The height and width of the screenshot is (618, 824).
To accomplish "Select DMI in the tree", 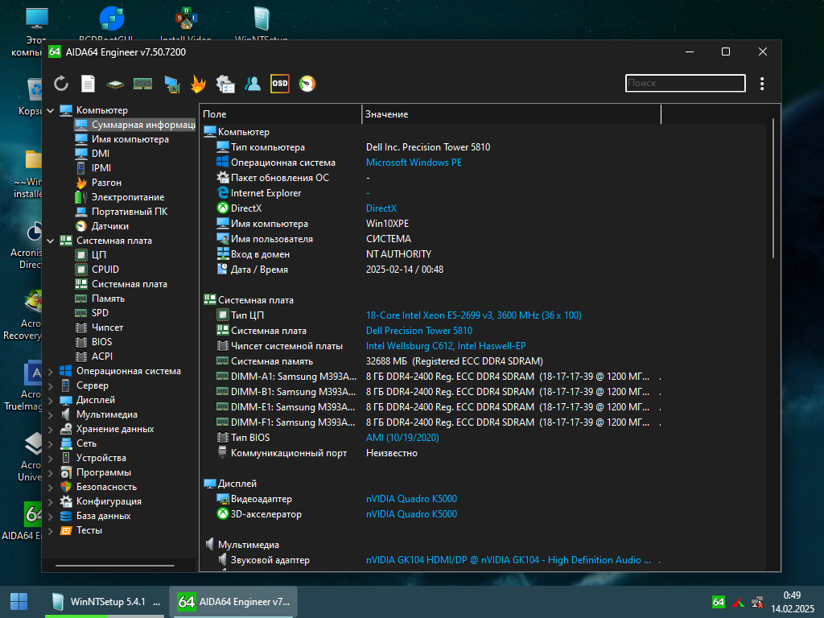I will pyautogui.click(x=101, y=154).
